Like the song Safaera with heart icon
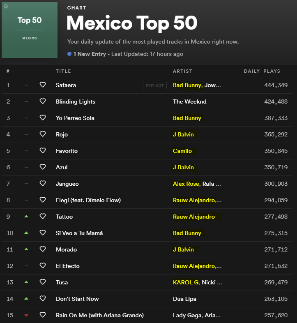 click(43, 85)
